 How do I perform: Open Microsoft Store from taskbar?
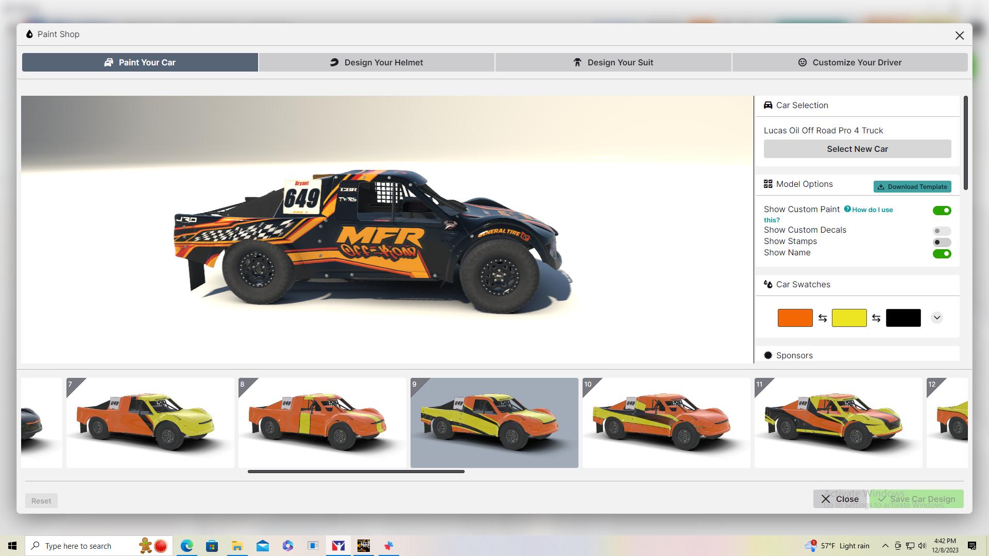212,546
